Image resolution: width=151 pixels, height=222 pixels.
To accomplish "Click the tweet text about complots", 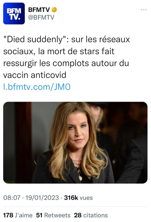I will pyautogui.click(x=66, y=57).
